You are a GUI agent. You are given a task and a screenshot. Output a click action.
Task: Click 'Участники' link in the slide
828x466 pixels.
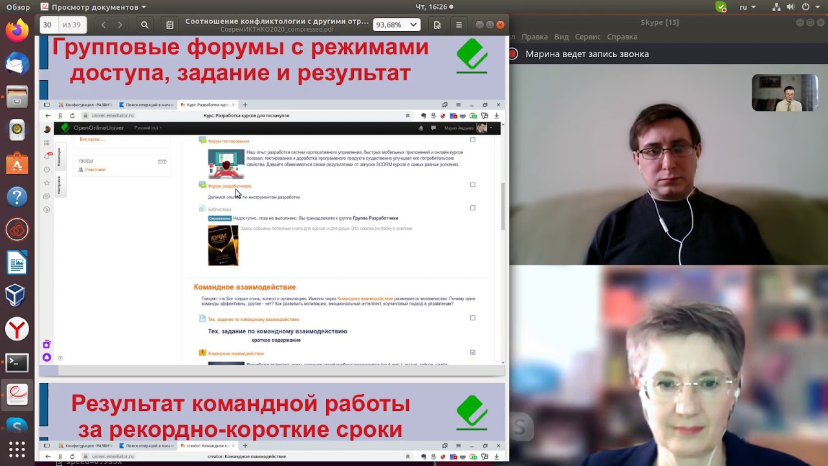point(95,170)
